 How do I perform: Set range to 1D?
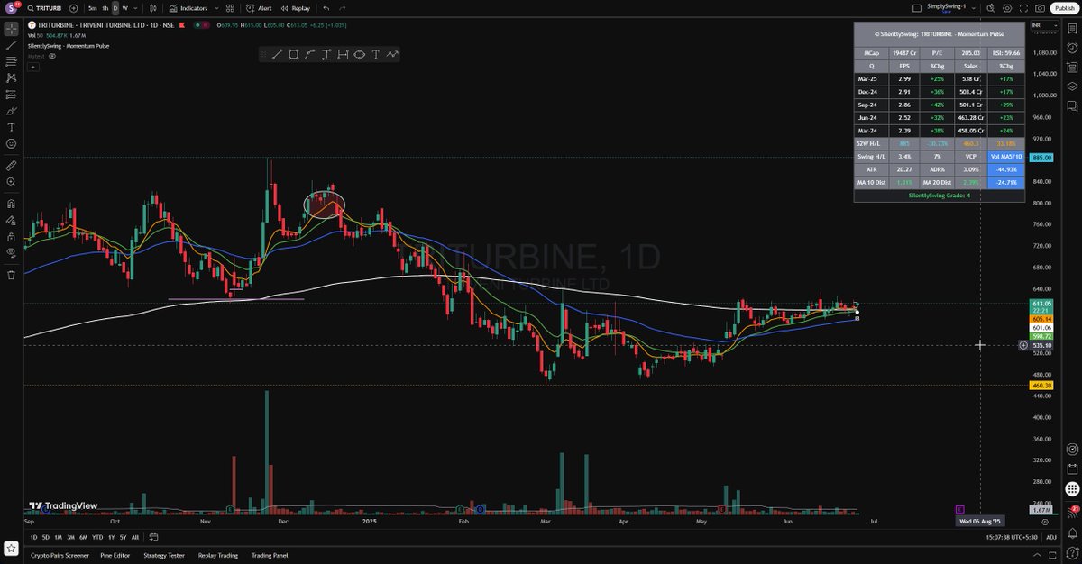(x=33, y=537)
